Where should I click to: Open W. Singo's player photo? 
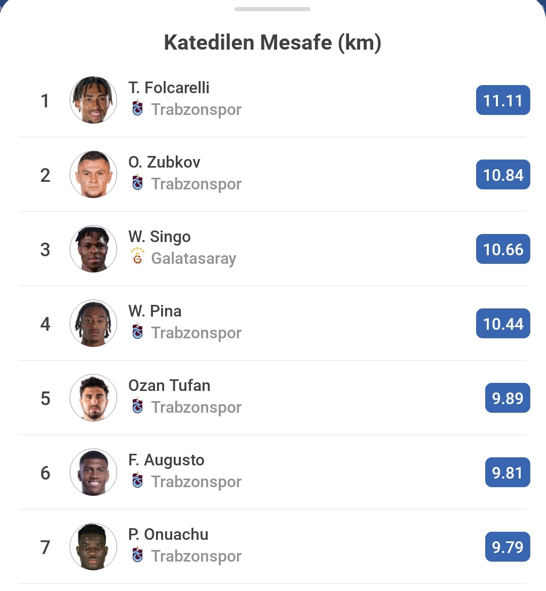tap(93, 249)
